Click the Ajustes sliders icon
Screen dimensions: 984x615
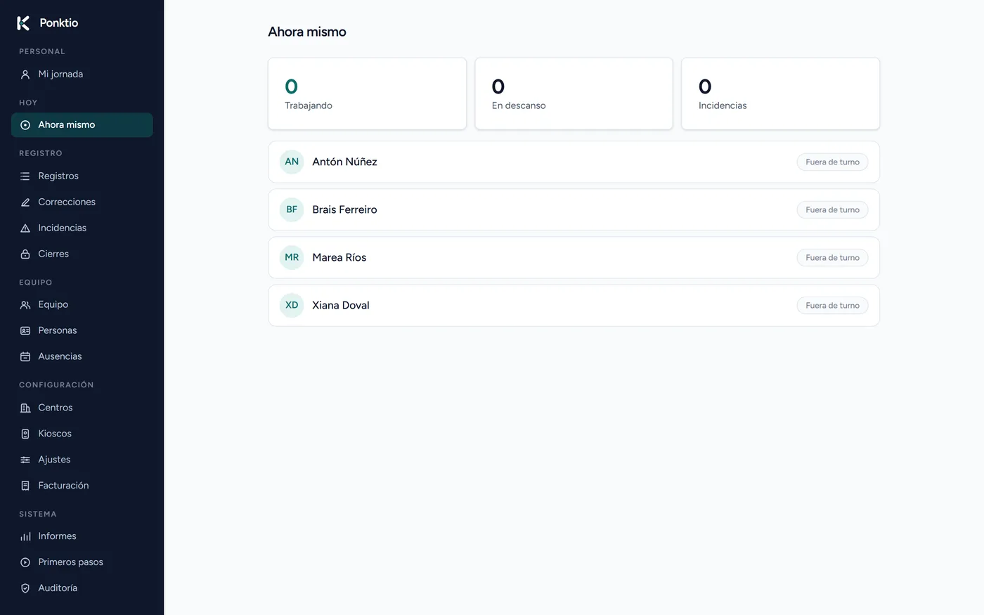25,460
